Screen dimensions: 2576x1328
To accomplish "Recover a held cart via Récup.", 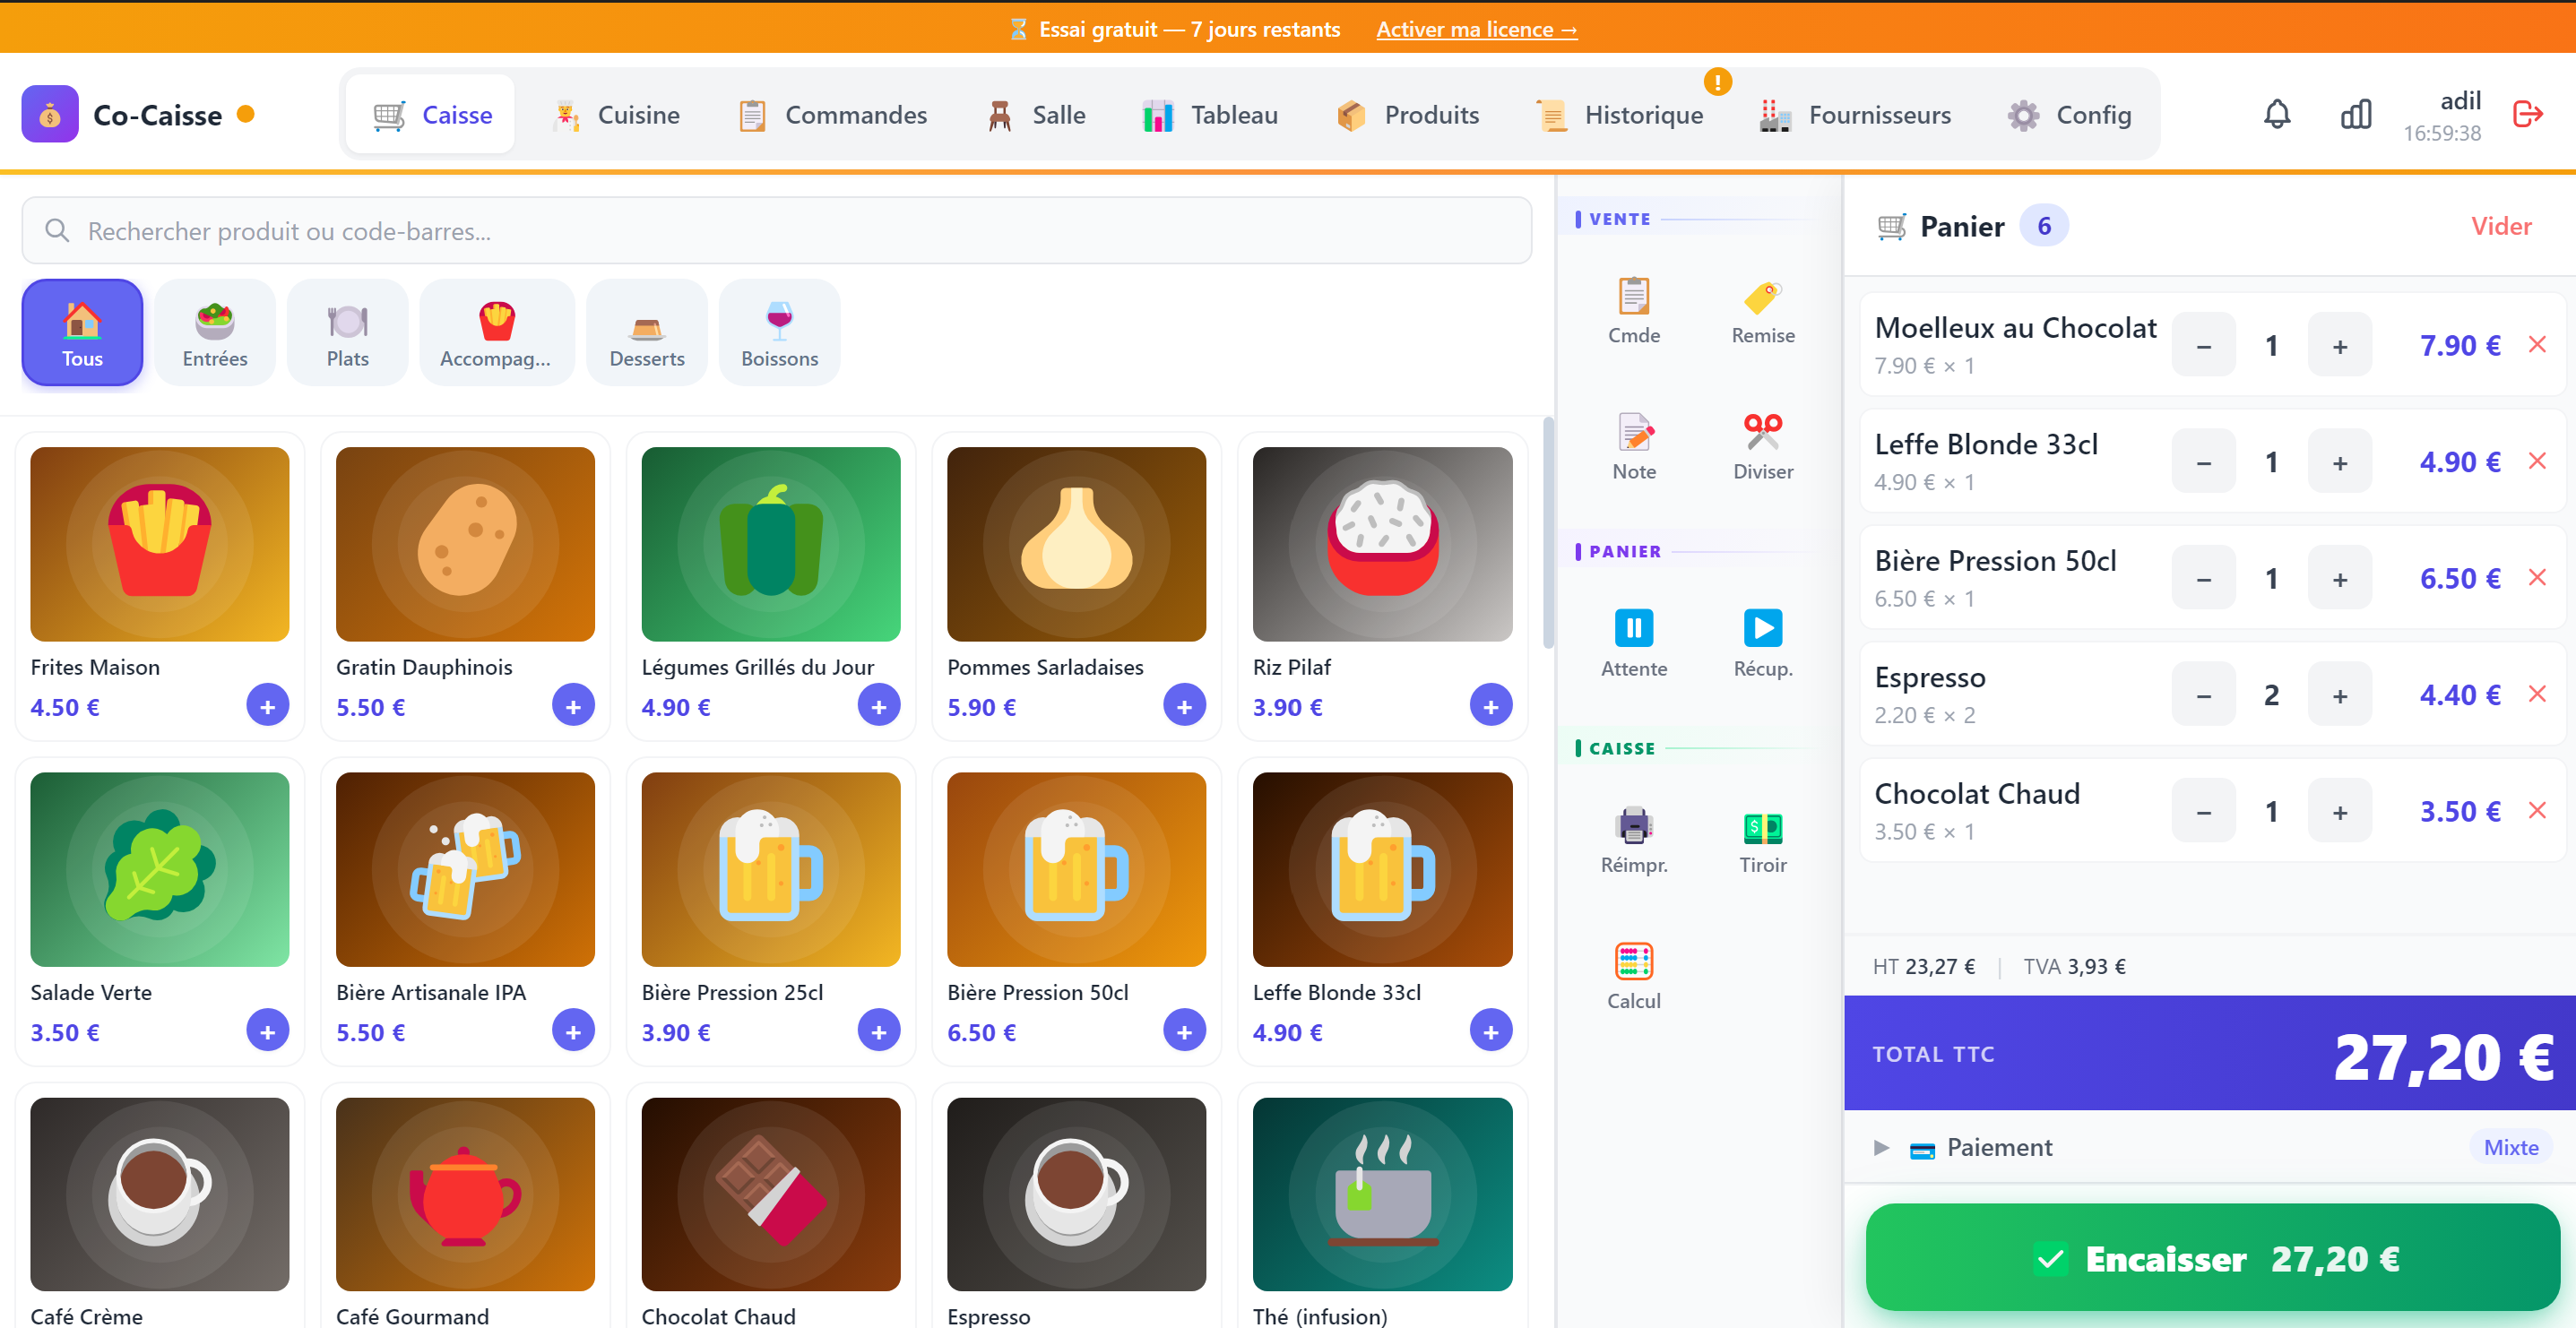I will point(1762,640).
